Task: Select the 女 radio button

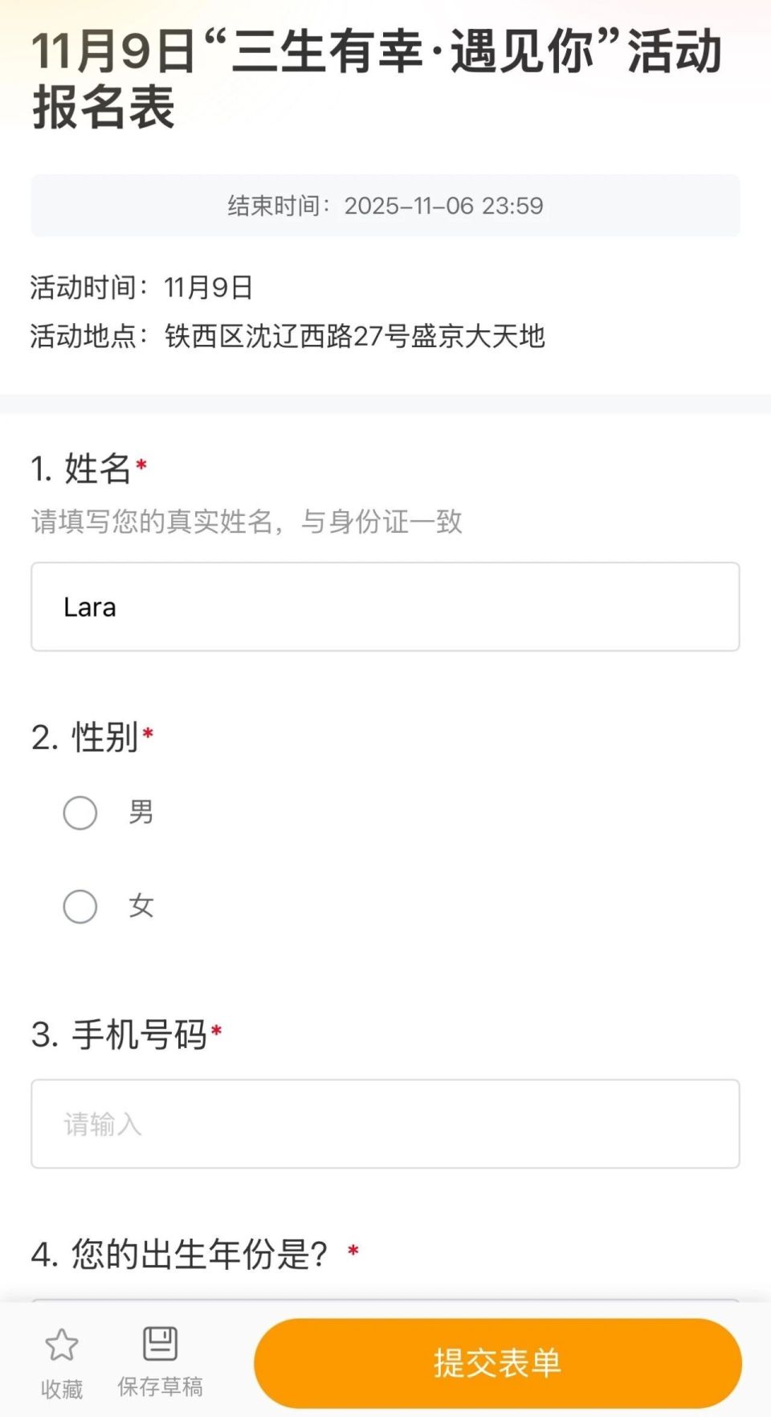Action: (80, 907)
